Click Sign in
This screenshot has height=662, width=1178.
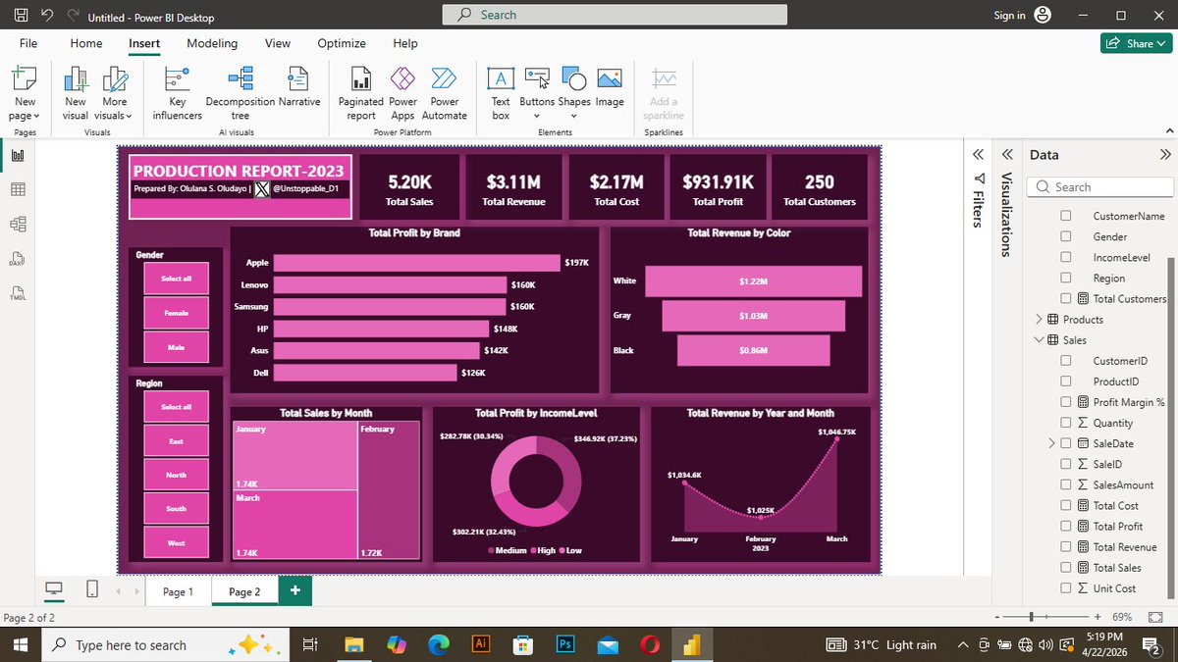point(1009,15)
